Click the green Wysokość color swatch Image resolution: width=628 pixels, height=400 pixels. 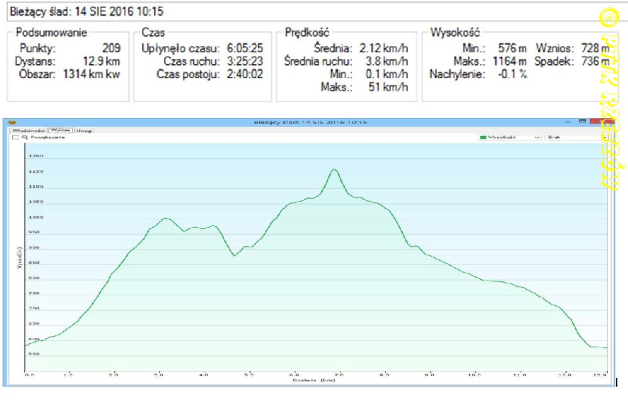(x=483, y=137)
